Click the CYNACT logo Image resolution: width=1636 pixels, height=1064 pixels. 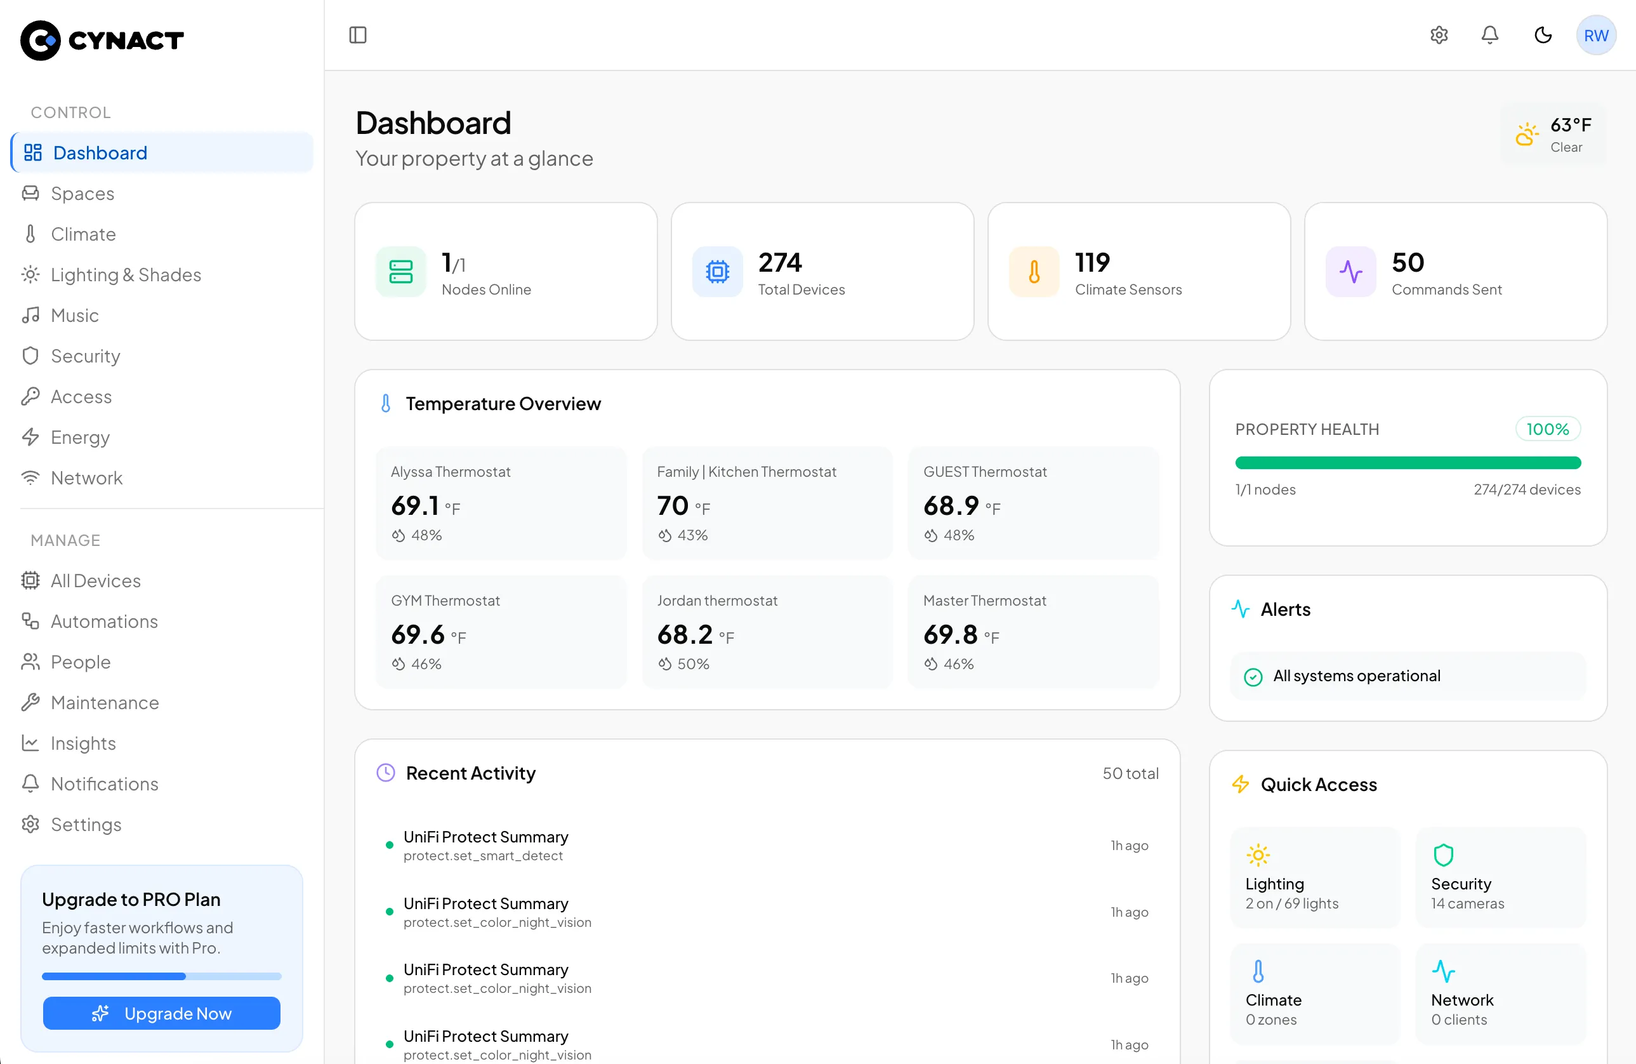[x=102, y=40]
